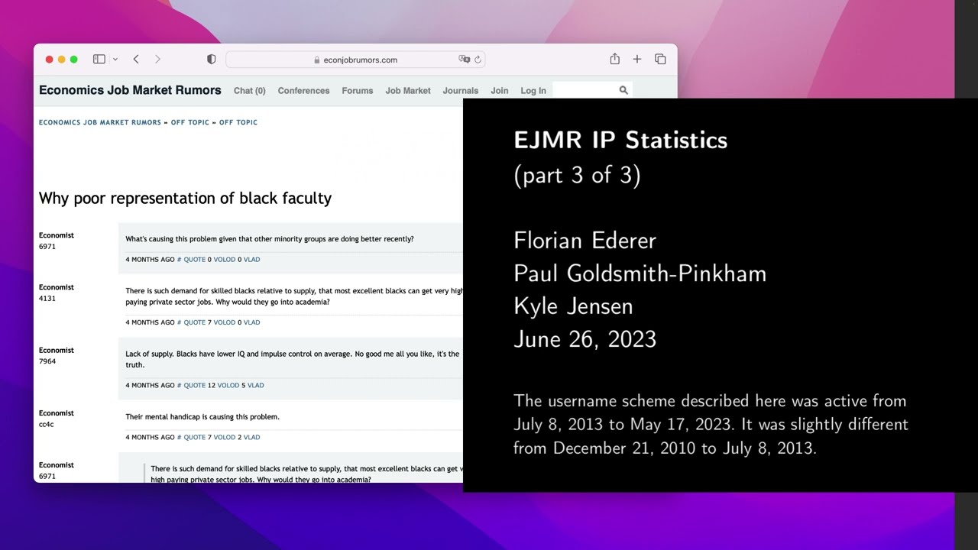Select the date 'June 26, 2023' on the slide

[x=585, y=339]
